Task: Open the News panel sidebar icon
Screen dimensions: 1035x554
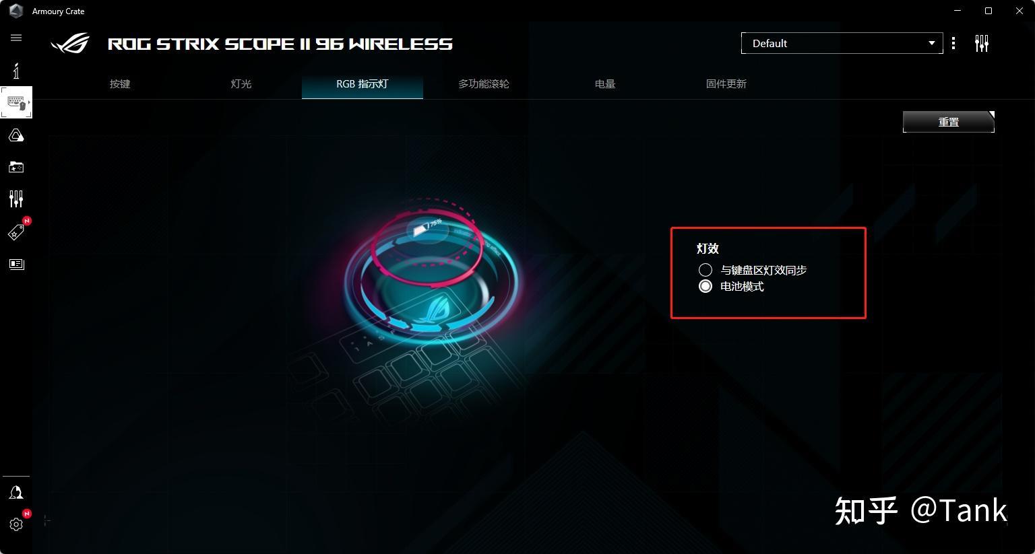Action: (x=16, y=264)
